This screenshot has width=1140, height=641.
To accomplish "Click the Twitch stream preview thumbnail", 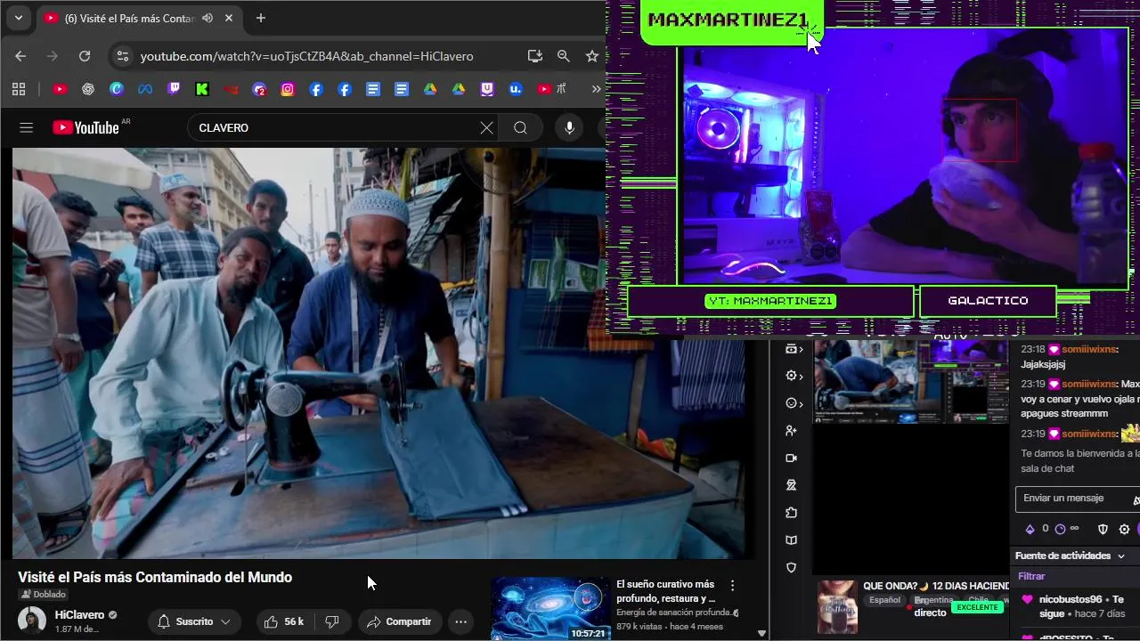I will pos(910,381).
